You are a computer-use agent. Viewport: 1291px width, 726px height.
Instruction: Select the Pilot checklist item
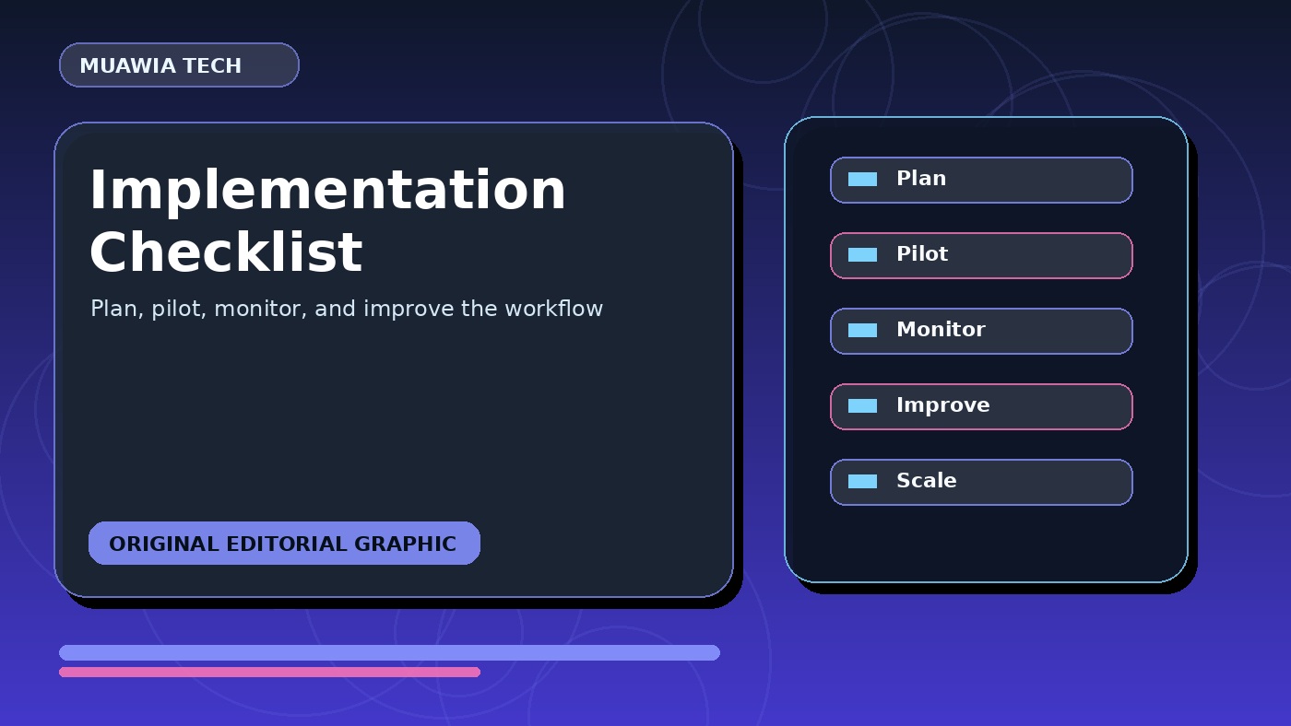pos(981,255)
